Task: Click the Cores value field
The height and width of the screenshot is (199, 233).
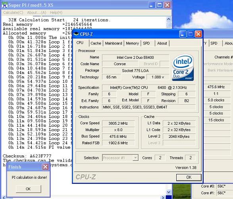Action: [160, 158]
